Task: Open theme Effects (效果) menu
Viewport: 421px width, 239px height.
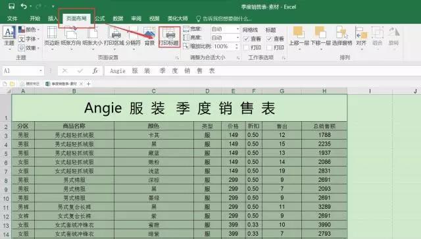Action: (x=29, y=48)
